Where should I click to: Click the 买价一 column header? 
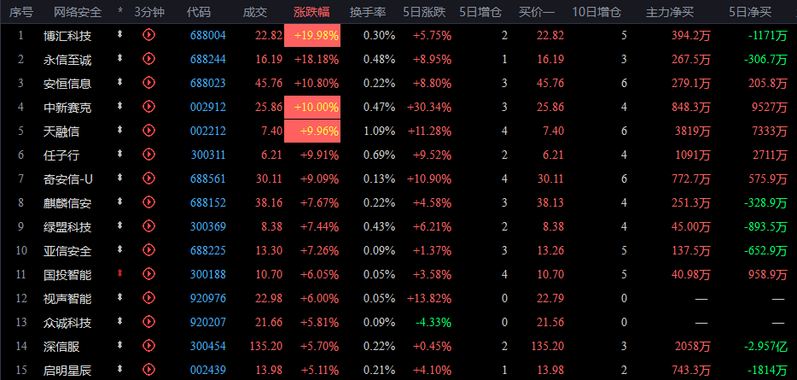(537, 12)
